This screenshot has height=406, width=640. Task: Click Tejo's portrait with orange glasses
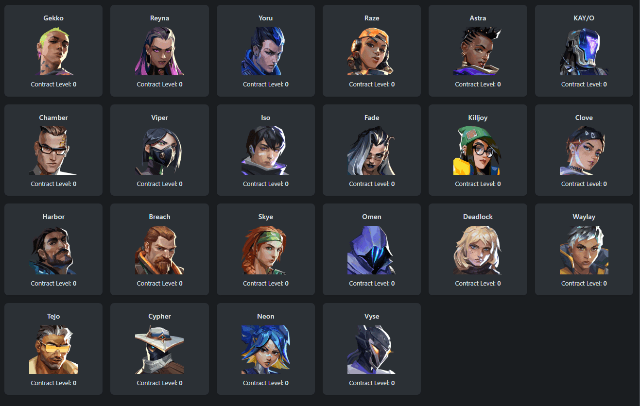(x=53, y=350)
